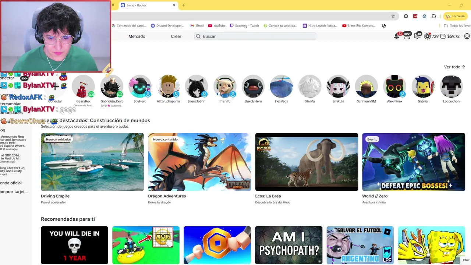471x265 pixels.
Task: Select the Inicio - Roblox tab
Action: tap(148, 5)
